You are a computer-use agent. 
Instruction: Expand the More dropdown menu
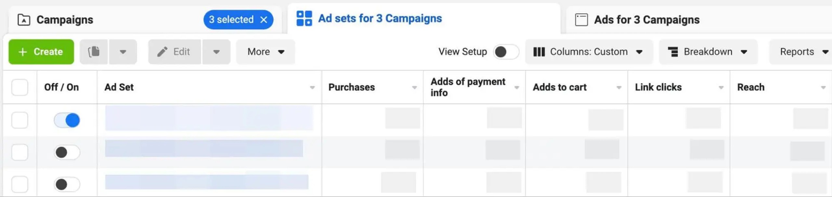click(266, 52)
